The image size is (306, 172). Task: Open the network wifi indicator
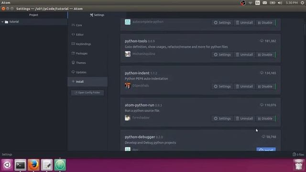(x=250, y=3)
